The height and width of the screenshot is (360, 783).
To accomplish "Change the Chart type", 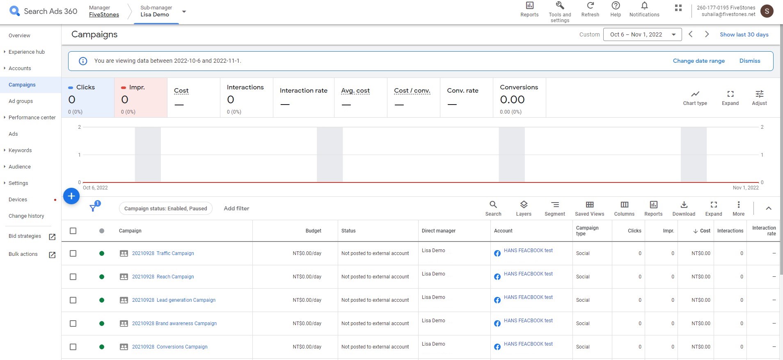I will 695,98.
